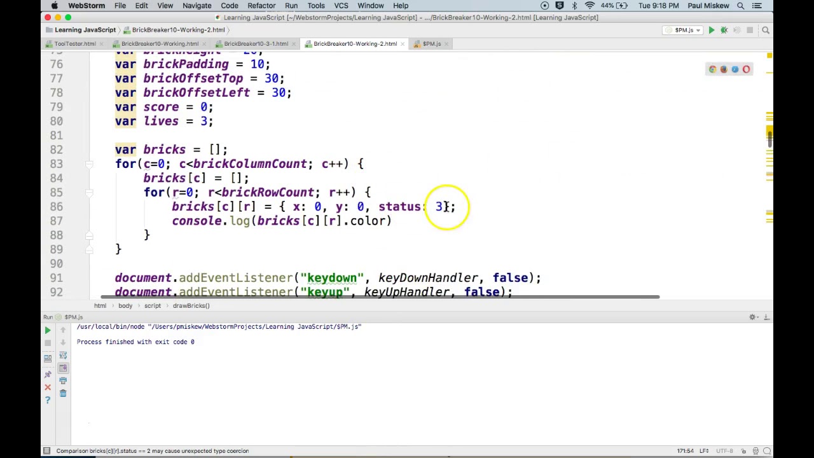Image resolution: width=814 pixels, height=458 pixels.
Task: Rerun with green play in Run panel
Action: [x=47, y=330]
